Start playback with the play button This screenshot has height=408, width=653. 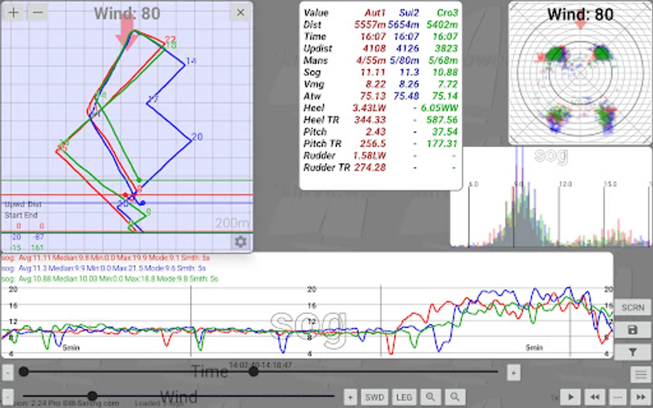pyautogui.click(x=571, y=397)
